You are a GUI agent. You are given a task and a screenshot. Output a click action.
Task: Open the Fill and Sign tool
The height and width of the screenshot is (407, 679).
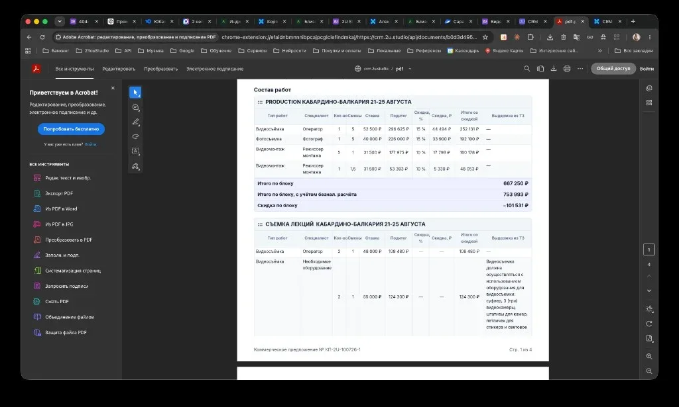coord(56,255)
